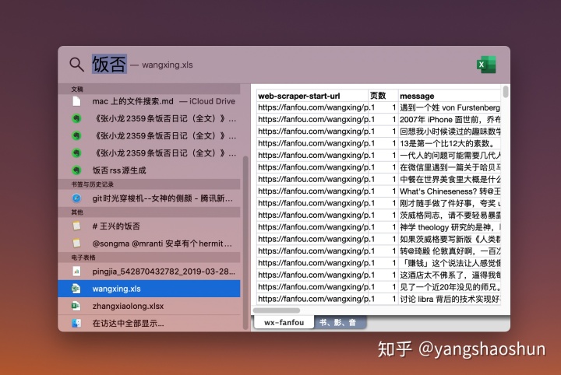The height and width of the screenshot is (375, 561).
Task: Choose 在访达中全部显示 option
Action: click(x=149, y=323)
